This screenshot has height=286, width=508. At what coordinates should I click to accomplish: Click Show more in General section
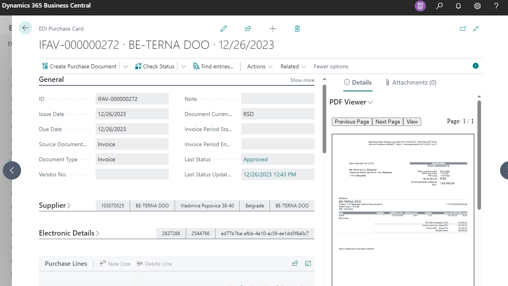[302, 80]
